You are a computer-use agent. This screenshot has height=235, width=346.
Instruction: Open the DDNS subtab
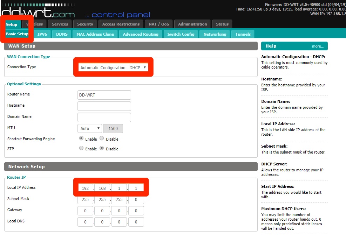62,34
